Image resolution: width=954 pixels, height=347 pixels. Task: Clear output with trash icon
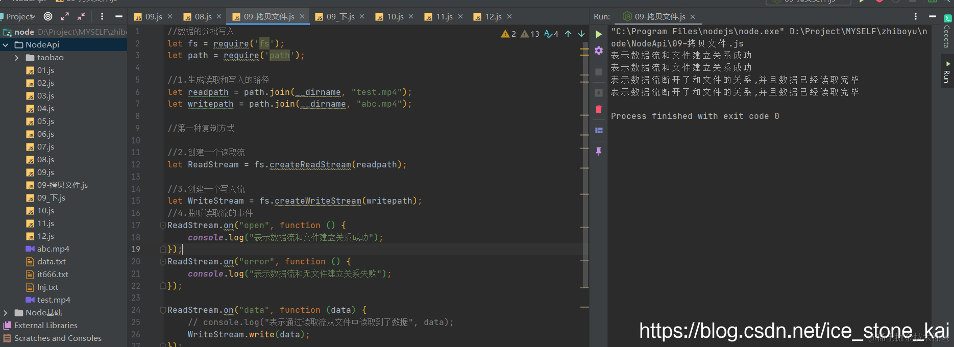599,109
